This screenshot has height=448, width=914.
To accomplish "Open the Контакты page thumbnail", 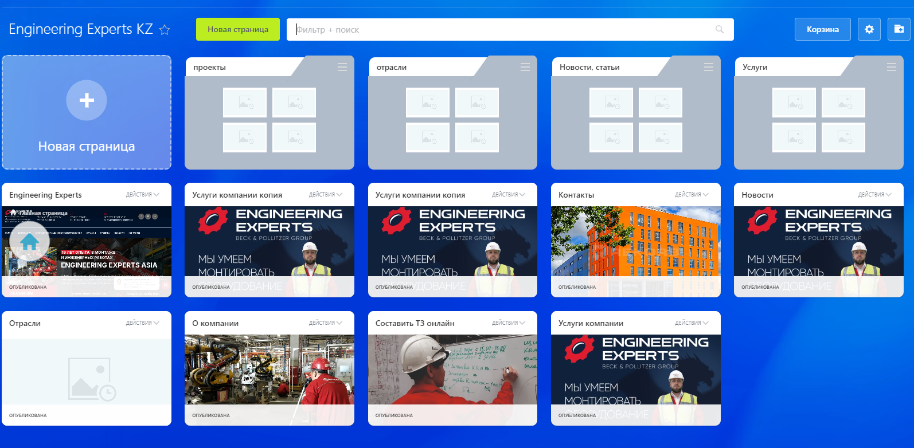I will [635, 243].
